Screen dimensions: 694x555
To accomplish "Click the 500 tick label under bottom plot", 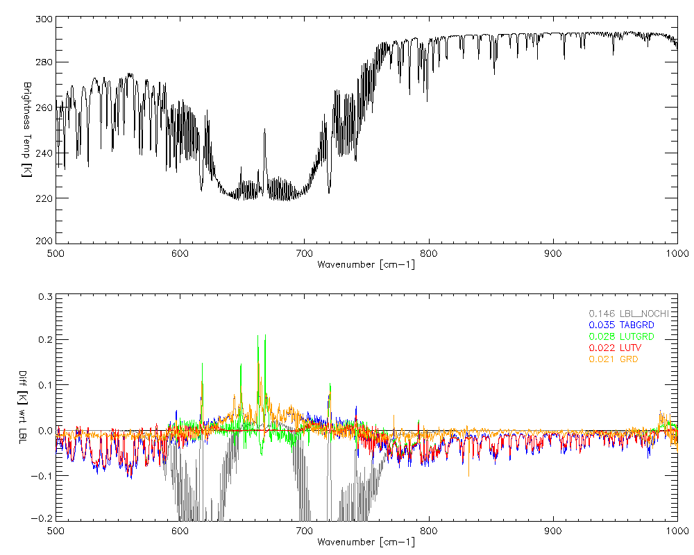I will pyautogui.click(x=56, y=531).
